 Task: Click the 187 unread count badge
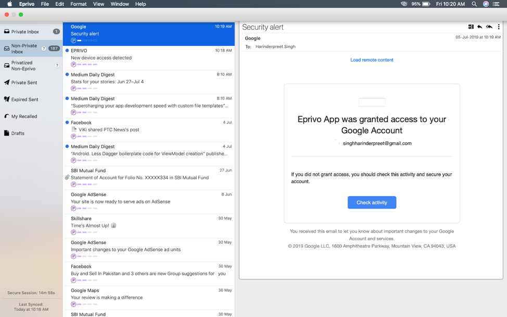(54, 48)
